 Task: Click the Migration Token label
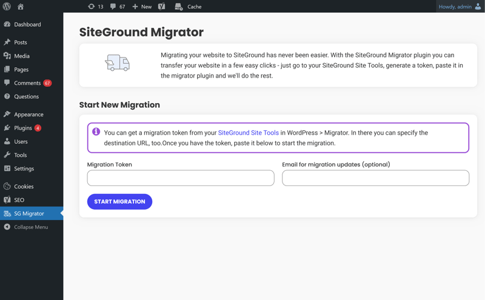[110, 164]
